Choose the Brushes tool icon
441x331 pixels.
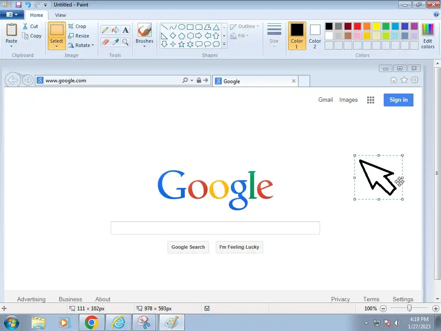145,30
